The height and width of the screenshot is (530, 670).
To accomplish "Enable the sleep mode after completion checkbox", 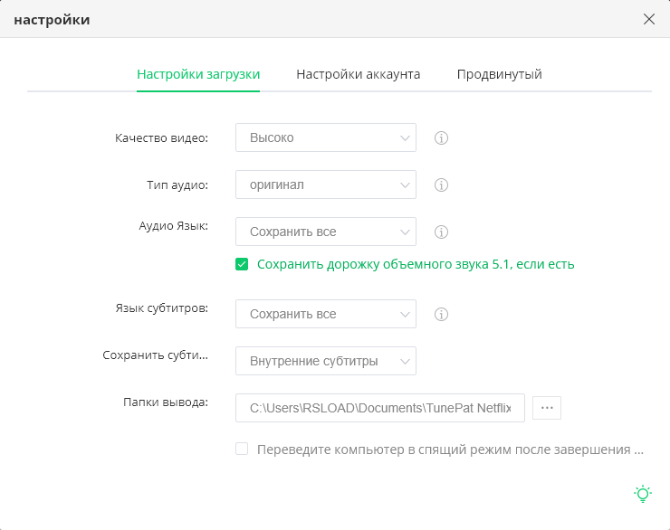I will click(x=242, y=449).
